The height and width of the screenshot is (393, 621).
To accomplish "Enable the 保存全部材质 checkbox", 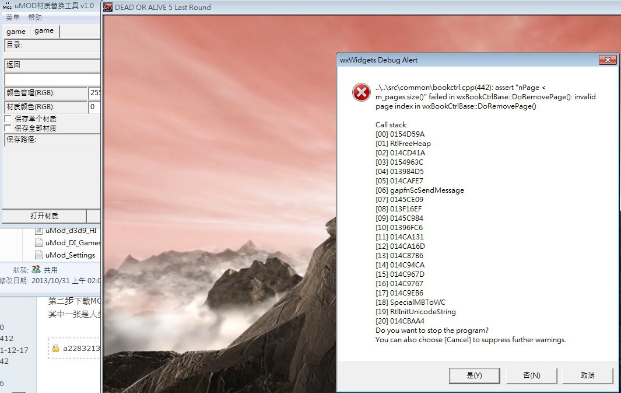I will (8, 128).
